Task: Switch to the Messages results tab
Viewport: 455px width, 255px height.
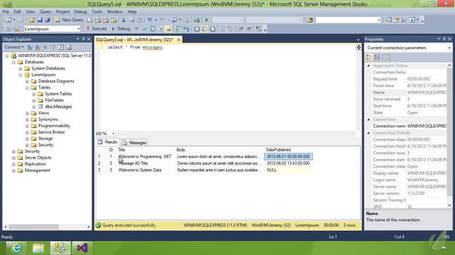Action: point(134,143)
